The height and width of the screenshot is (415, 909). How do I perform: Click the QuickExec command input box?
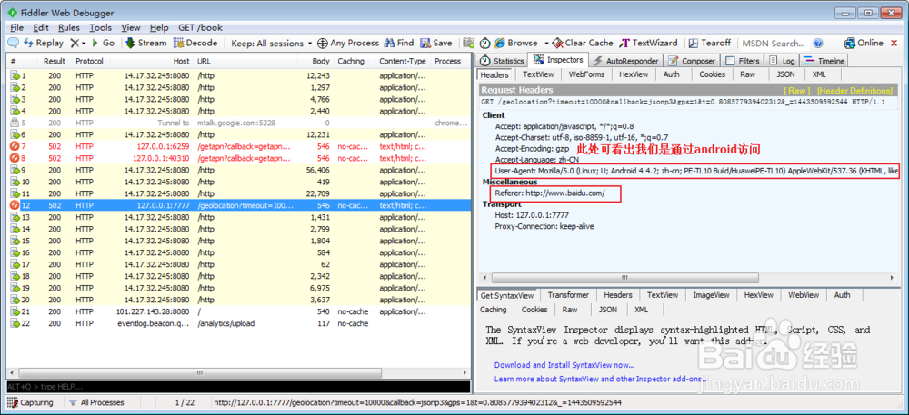coord(237,386)
